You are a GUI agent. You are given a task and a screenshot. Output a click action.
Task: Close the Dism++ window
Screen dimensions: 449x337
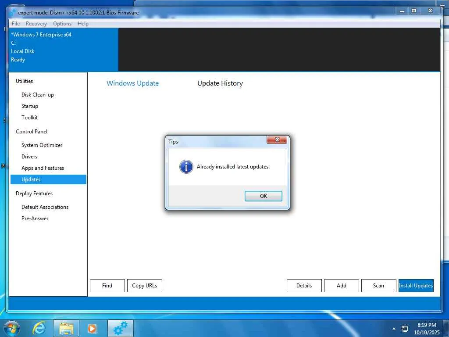click(431, 11)
